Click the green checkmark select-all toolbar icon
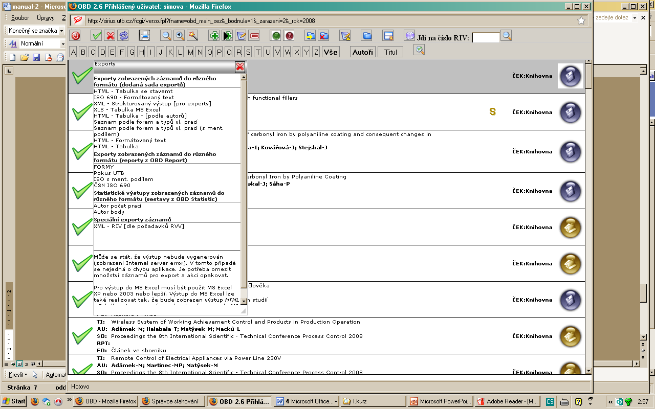The height and width of the screenshot is (409, 655). click(x=96, y=36)
